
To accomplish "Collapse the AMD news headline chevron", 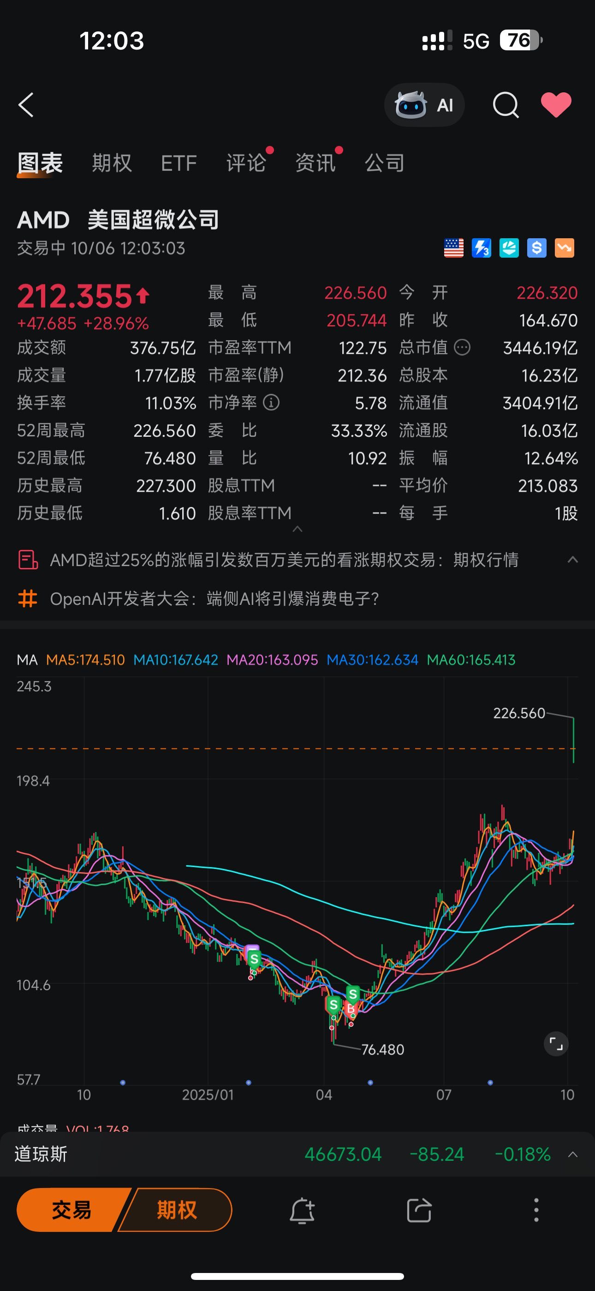I will 572,560.
